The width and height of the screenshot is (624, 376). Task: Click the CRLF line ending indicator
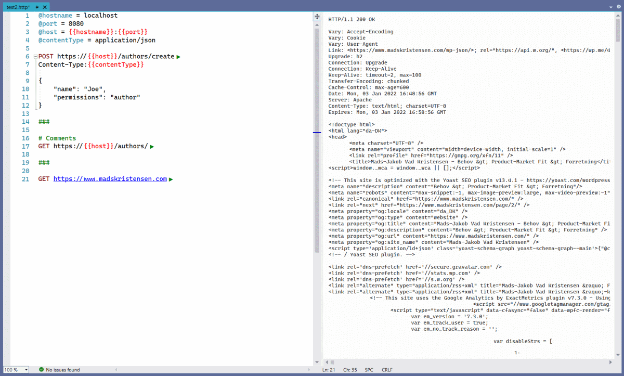387,370
